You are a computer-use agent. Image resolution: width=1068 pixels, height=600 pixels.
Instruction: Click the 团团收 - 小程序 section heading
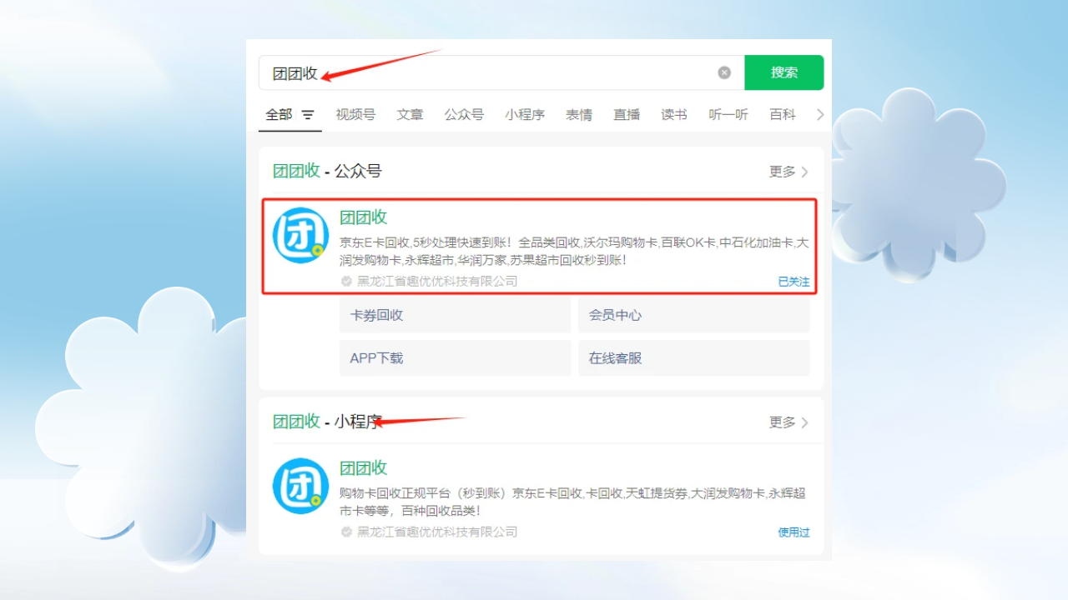click(x=327, y=422)
